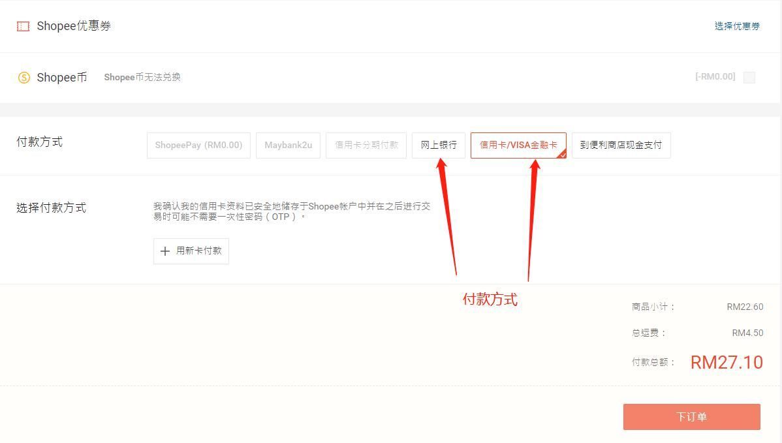Choose Maybank2u as payment method
Screen dimensions: 782x443
pyautogui.click(x=289, y=145)
